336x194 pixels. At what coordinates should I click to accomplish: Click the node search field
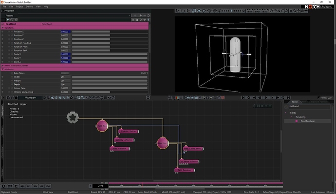[309, 106]
